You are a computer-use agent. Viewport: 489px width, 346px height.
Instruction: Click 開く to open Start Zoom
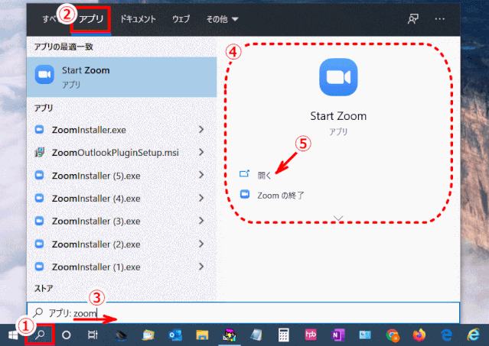[x=265, y=176]
